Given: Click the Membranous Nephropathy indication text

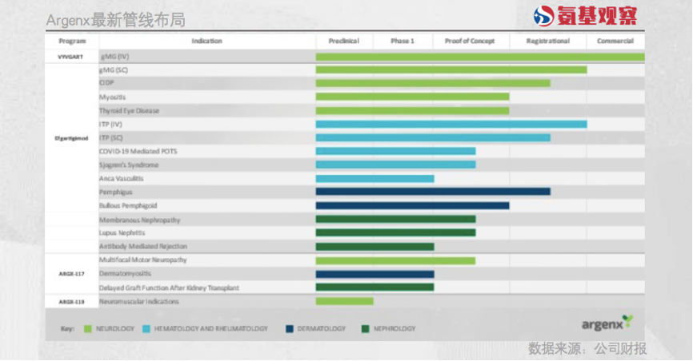Looking at the screenshot, I should (x=140, y=220).
